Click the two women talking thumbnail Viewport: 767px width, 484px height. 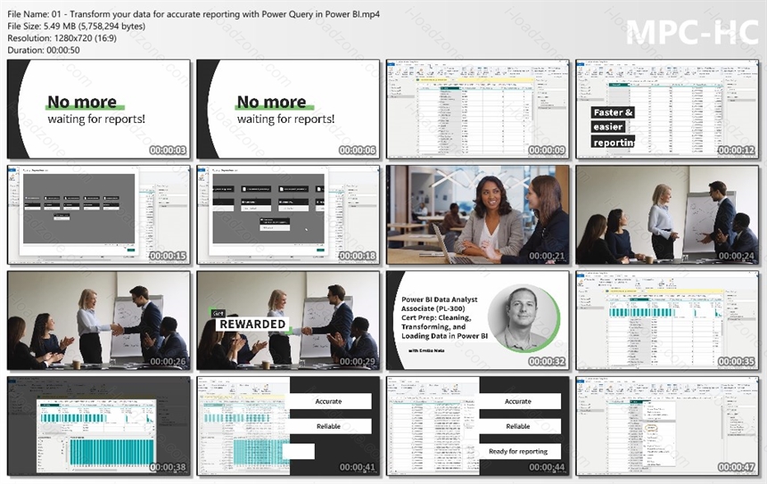pyautogui.click(x=478, y=215)
